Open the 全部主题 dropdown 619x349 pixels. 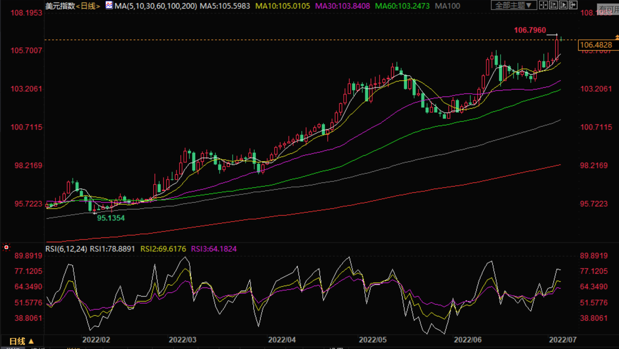pos(513,5)
